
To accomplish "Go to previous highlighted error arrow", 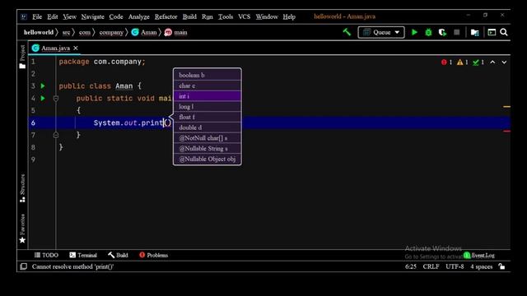I will tap(492, 62).
